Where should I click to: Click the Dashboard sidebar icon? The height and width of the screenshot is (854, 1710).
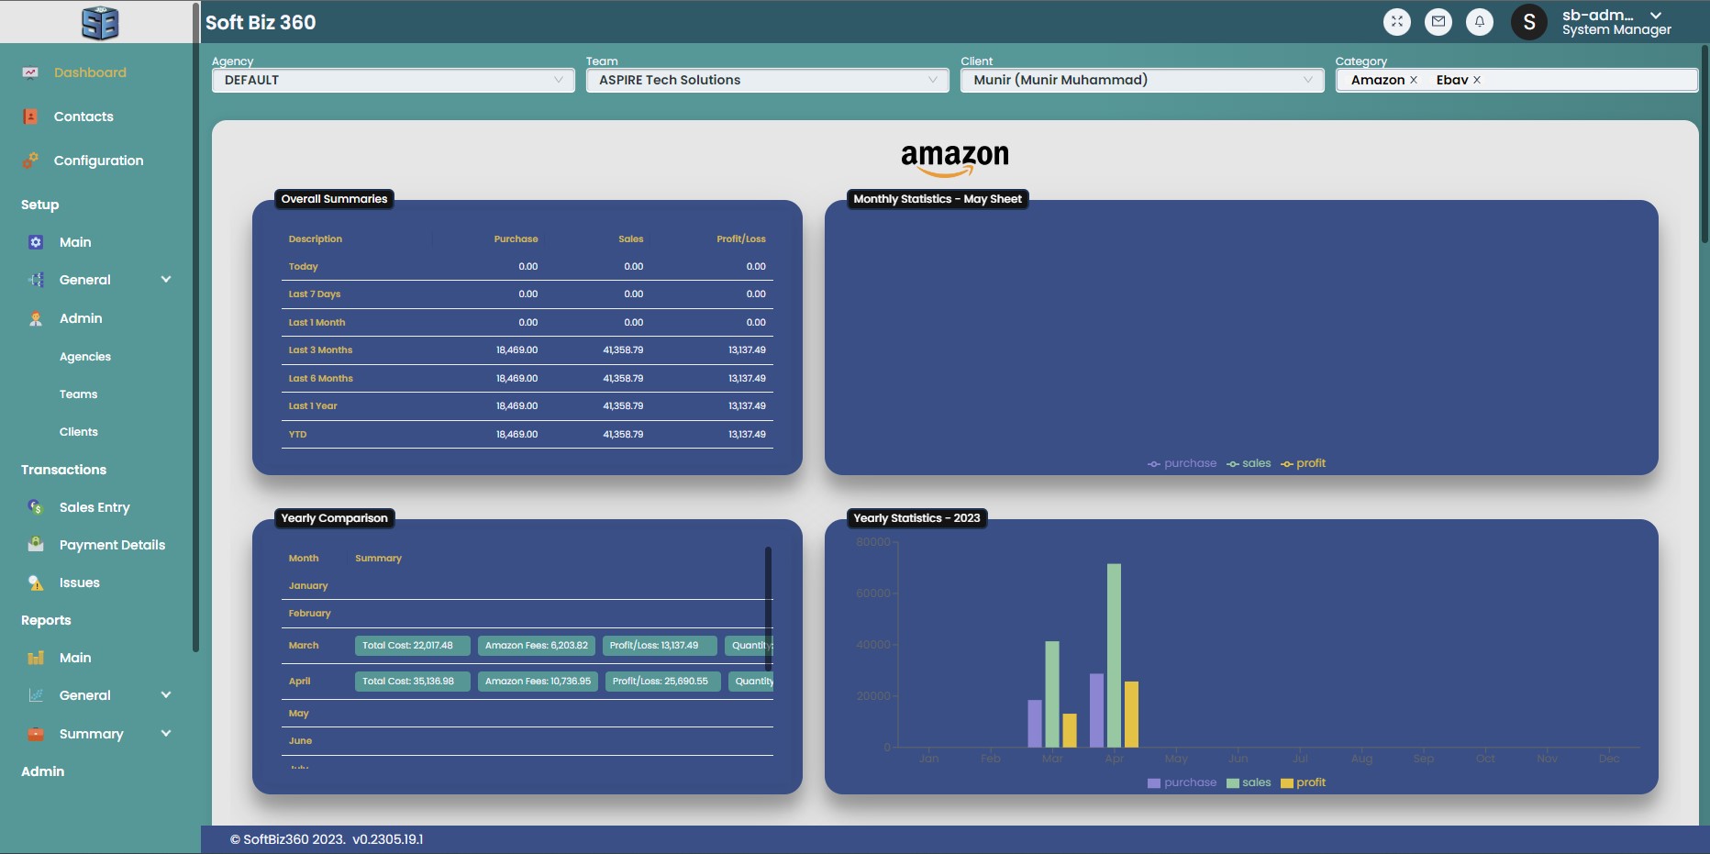[30, 72]
